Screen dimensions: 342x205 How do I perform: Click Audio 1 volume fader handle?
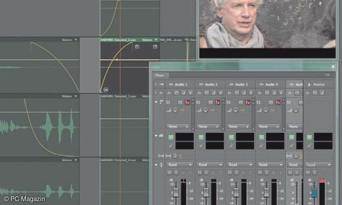176,193
